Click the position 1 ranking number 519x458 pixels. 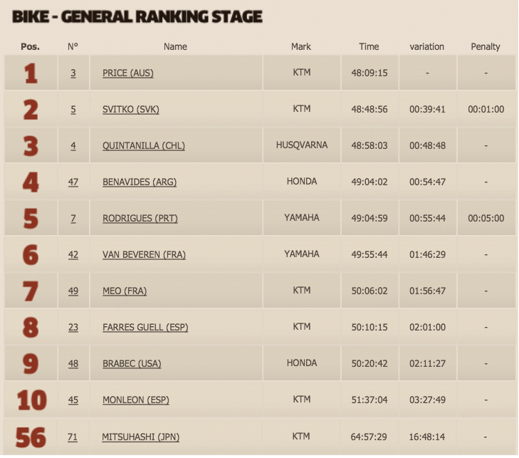[31, 73]
